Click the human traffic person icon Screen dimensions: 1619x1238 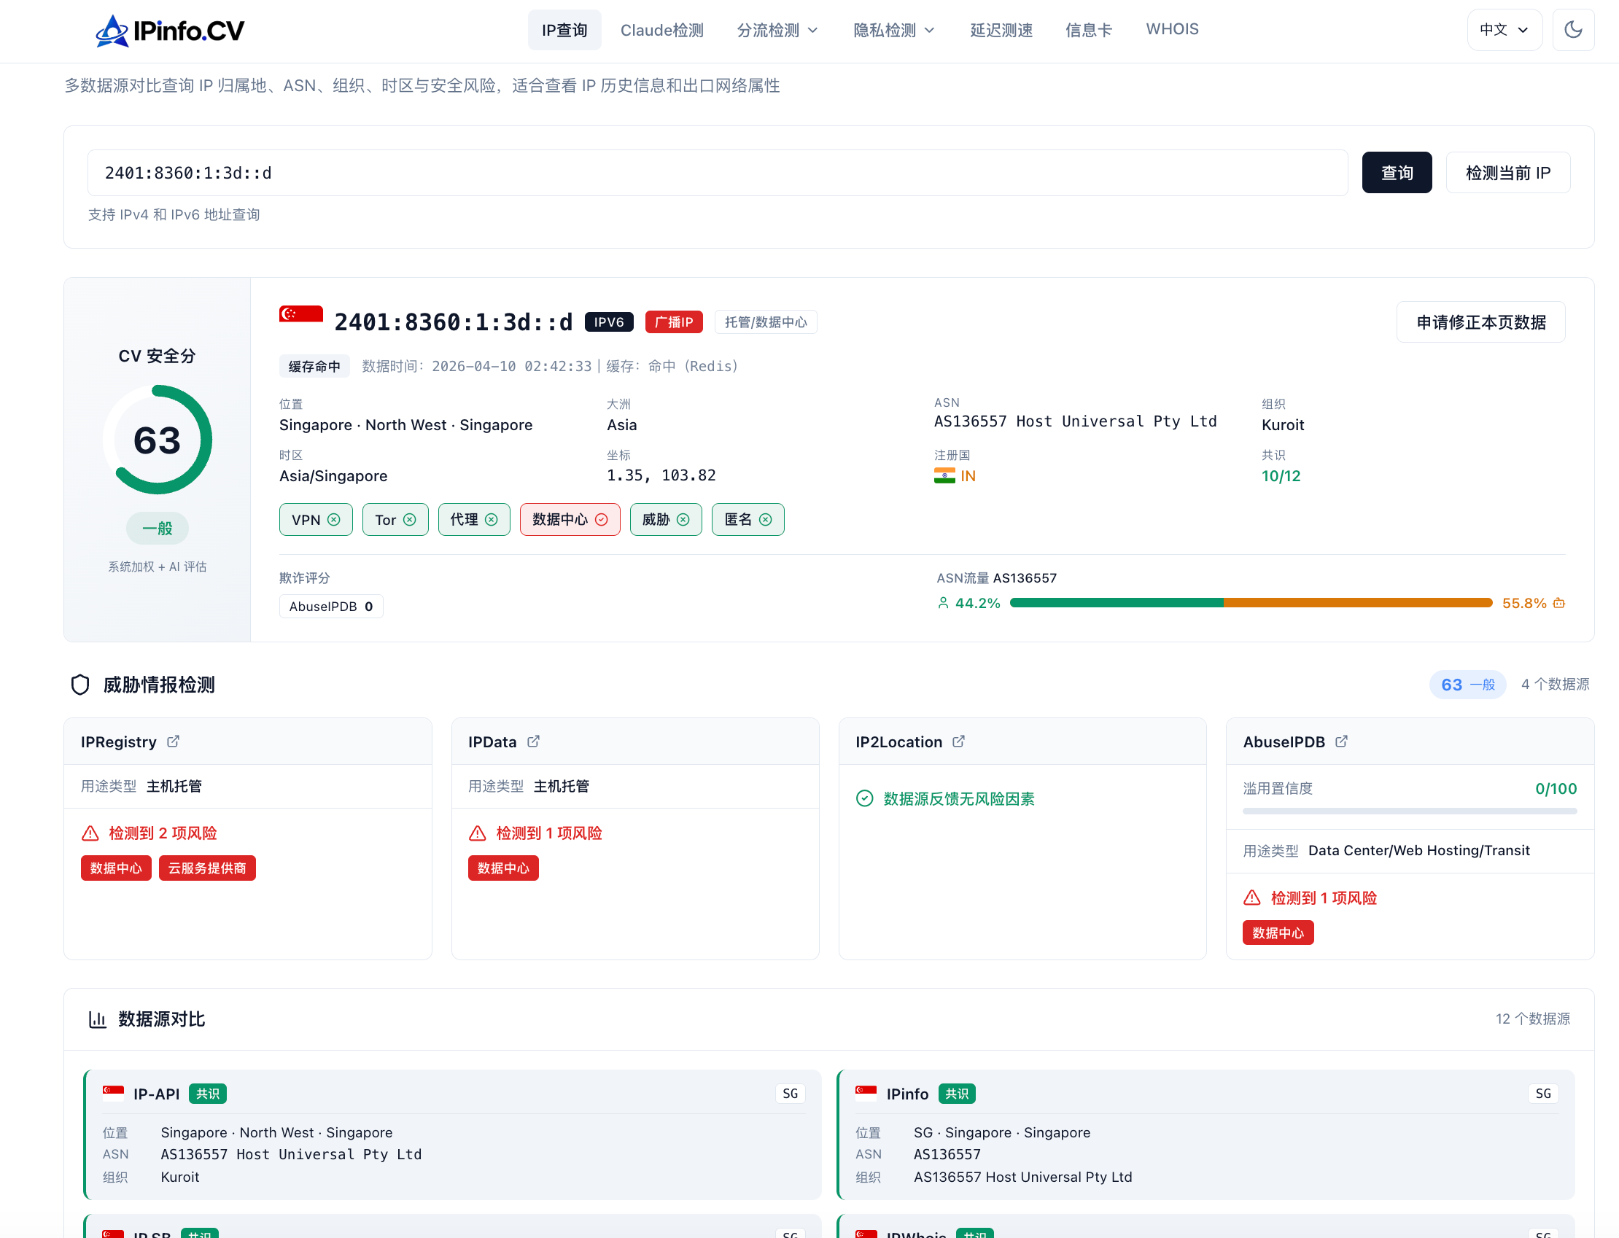click(942, 603)
